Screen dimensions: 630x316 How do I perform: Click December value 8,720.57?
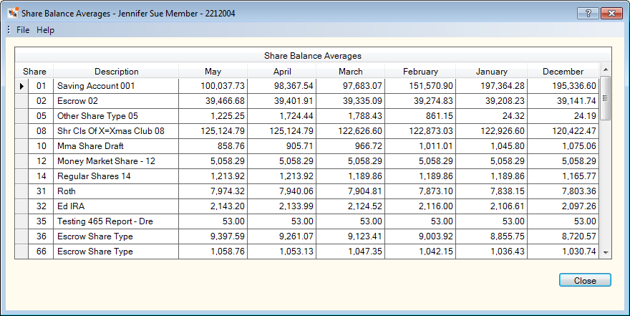point(563,236)
